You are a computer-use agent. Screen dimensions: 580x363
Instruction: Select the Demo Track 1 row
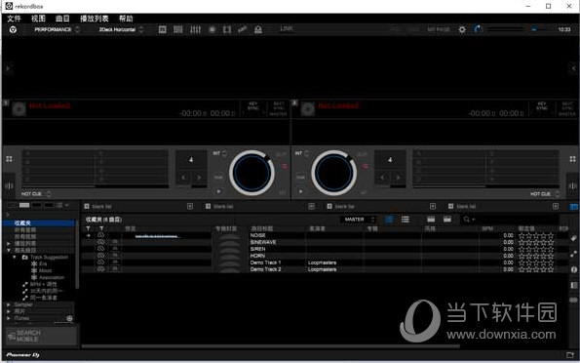[x=325, y=262]
